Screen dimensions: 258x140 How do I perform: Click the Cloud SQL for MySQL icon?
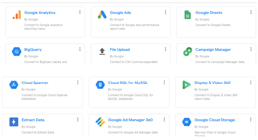100,85
